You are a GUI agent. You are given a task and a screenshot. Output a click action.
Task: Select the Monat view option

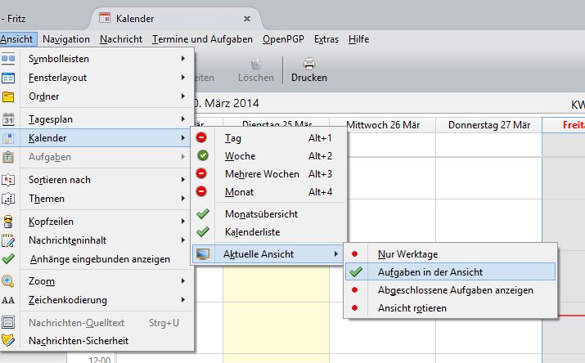(x=268, y=191)
